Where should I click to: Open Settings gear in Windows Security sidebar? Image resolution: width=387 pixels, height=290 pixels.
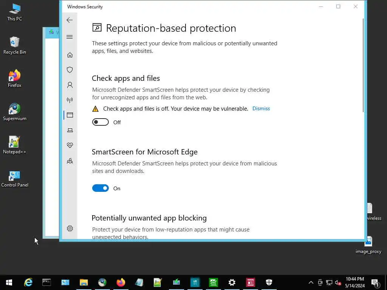pyautogui.click(x=70, y=228)
